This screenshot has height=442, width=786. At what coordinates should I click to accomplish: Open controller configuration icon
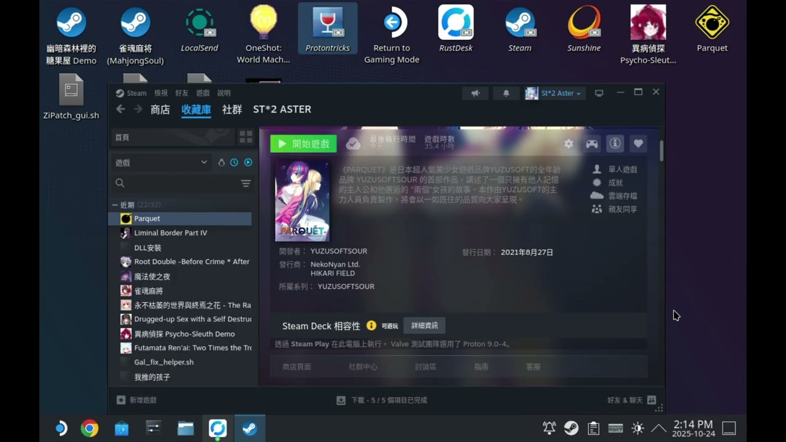click(x=592, y=144)
